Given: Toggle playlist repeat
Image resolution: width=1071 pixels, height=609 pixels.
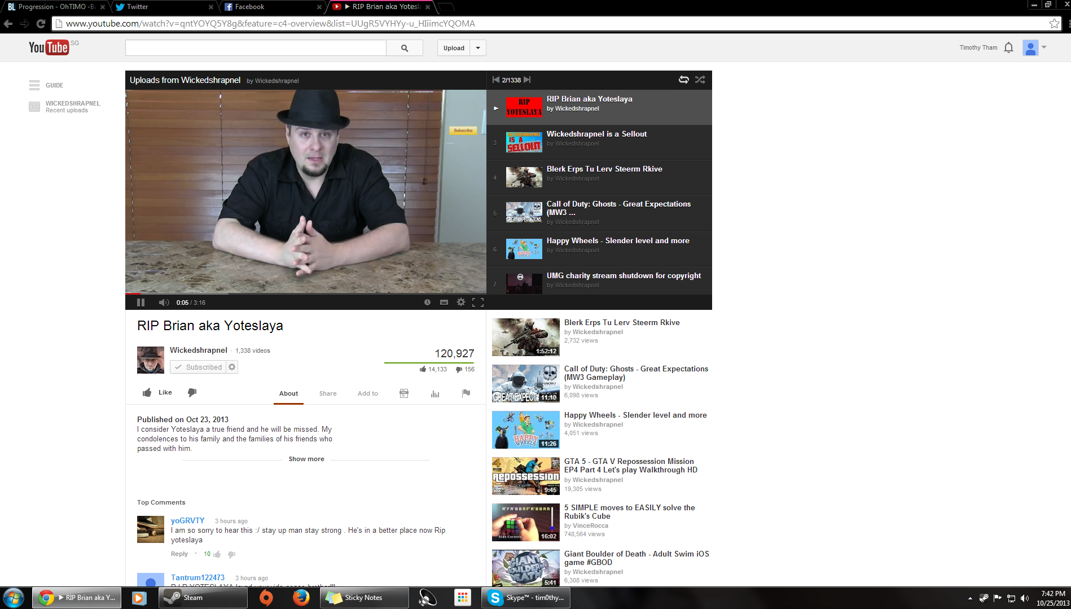Looking at the screenshot, I should coord(683,80).
